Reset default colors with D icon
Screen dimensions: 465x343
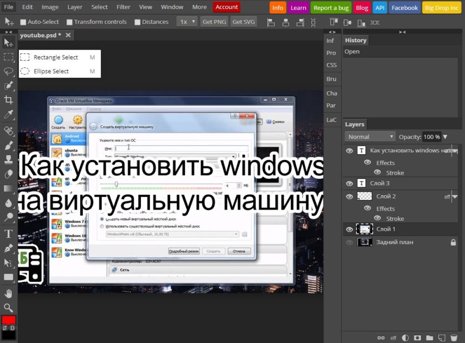tap(12, 328)
